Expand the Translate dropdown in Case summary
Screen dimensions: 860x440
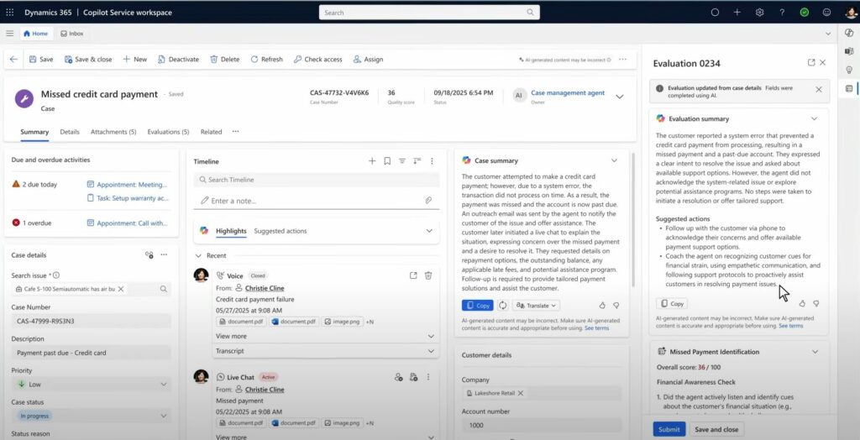[537, 306]
